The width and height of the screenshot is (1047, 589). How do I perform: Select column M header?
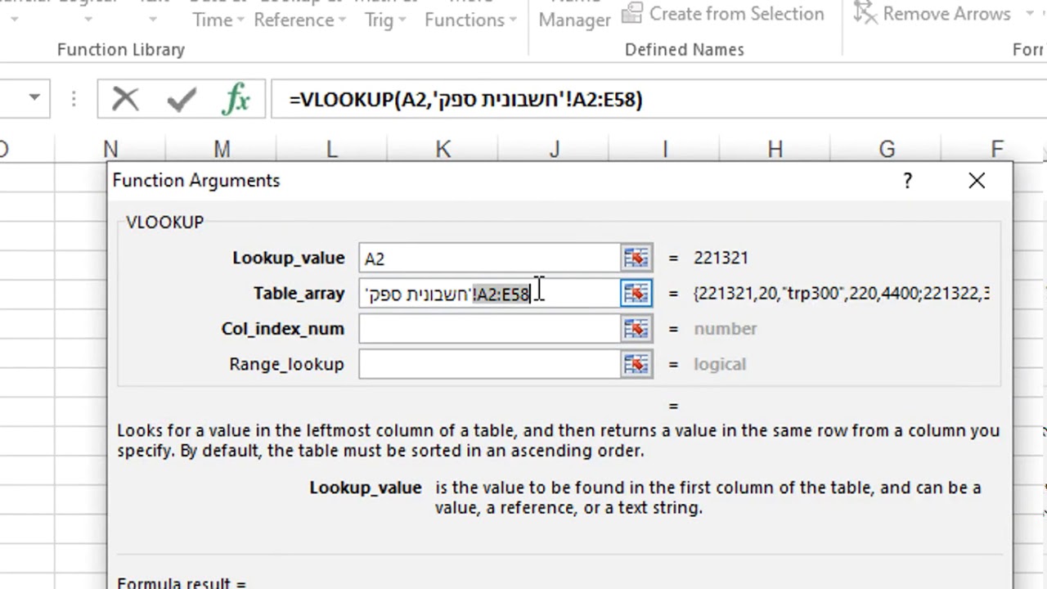coord(222,149)
